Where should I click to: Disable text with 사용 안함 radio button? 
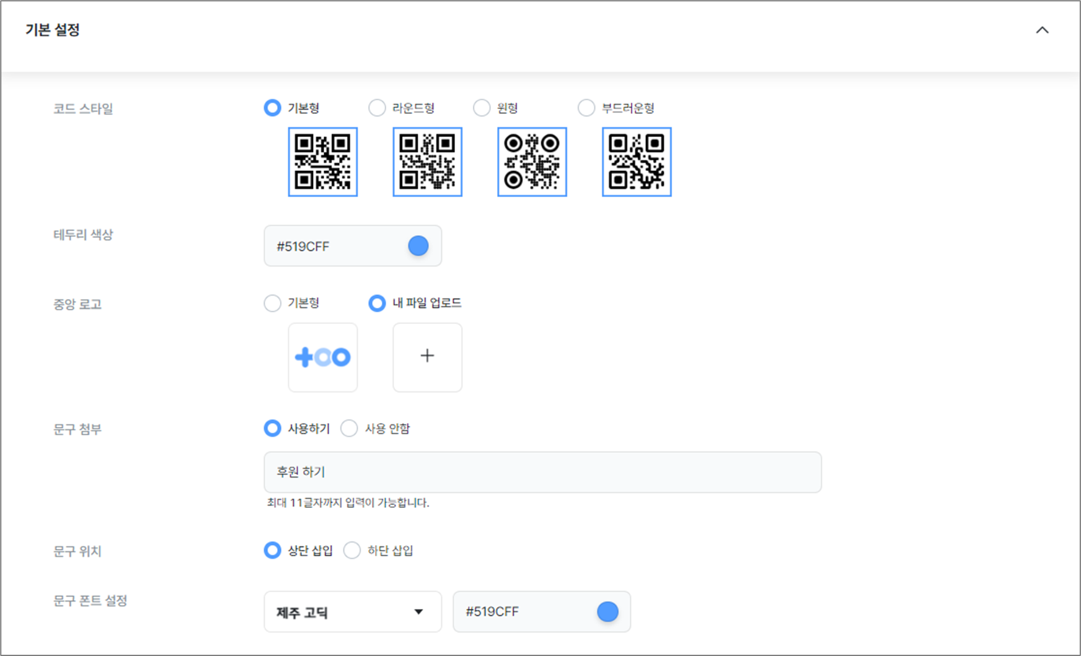349,429
